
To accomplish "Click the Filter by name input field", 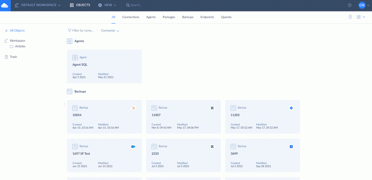I will 83,31.
